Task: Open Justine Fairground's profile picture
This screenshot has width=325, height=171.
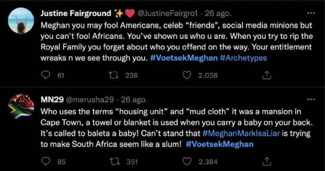Action: (21, 21)
